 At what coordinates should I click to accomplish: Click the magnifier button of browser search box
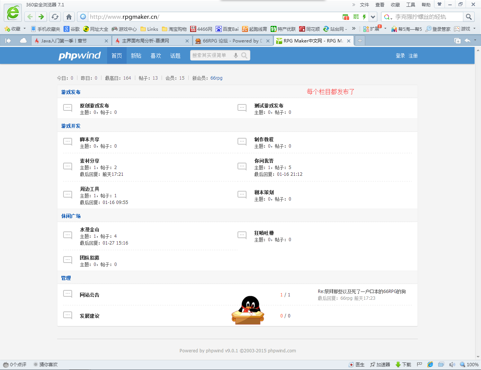pos(469,17)
